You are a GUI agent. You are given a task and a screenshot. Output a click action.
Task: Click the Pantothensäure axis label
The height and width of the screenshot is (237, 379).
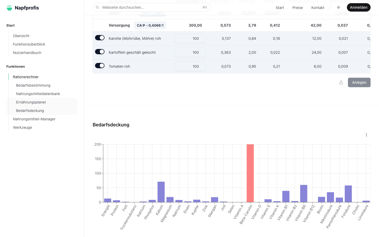334,217
